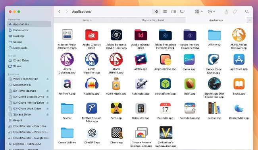Select the Audio Hijack app icon

(116, 84)
